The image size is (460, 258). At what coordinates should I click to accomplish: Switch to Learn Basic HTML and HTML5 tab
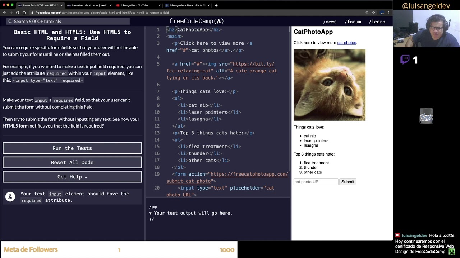pos(40,5)
